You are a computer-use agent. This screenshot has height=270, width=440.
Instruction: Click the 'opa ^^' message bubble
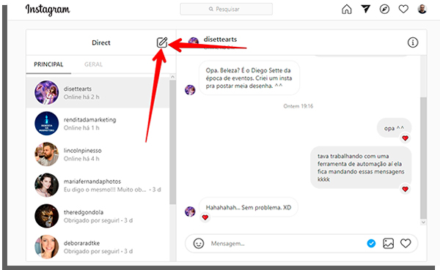click(x=395, y=128)
